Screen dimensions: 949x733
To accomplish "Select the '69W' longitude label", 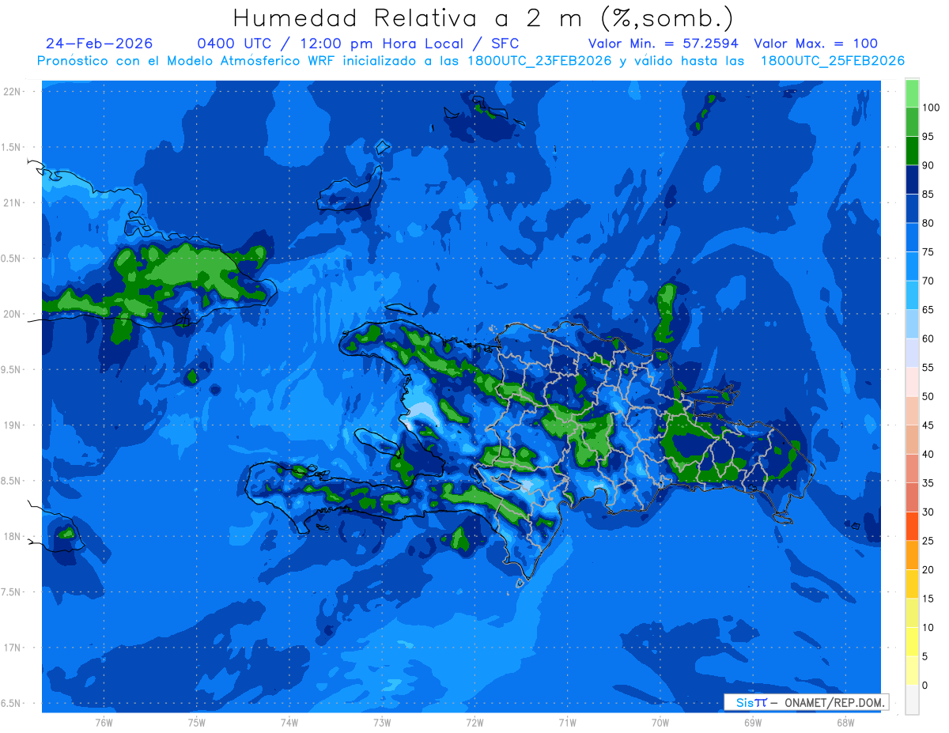I will pos(753,723).
